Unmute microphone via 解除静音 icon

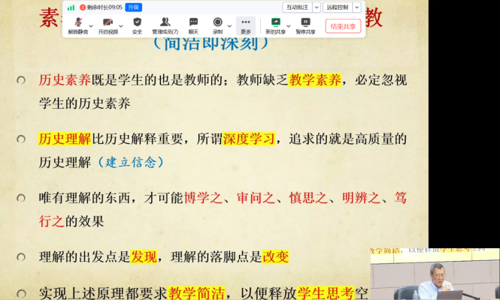click(x=78, y=25)
